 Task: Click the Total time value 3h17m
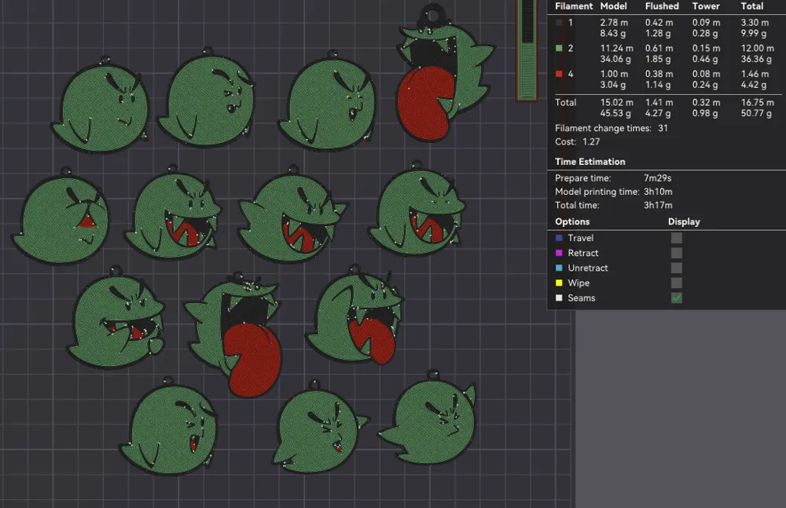tap(658, 206)
